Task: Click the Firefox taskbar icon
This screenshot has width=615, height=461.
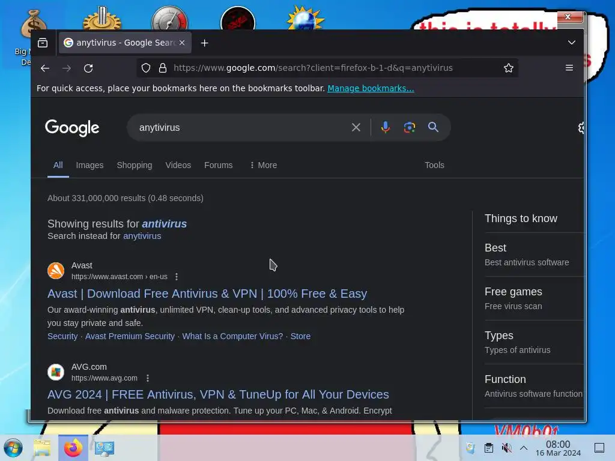Action: tap(73, 448)
